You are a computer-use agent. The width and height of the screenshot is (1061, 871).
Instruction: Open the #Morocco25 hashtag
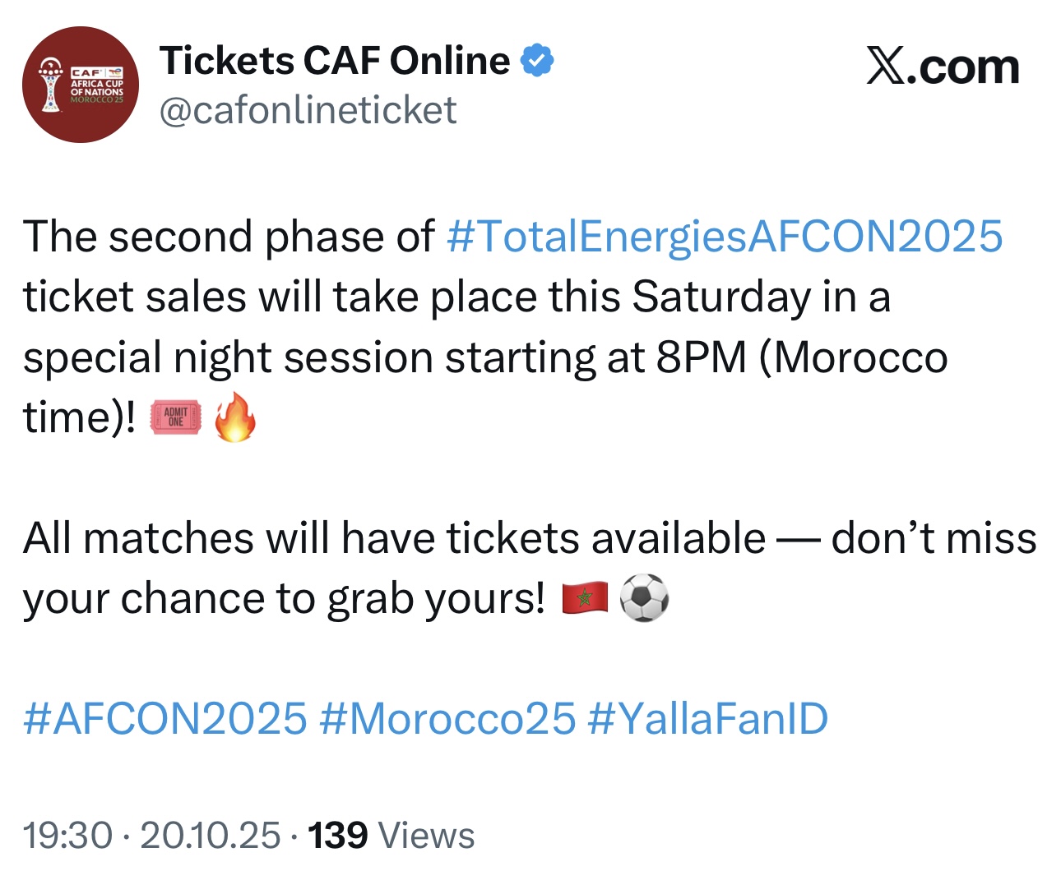pos(447,719)
